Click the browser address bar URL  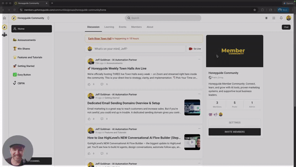click(x=65, y=10)
